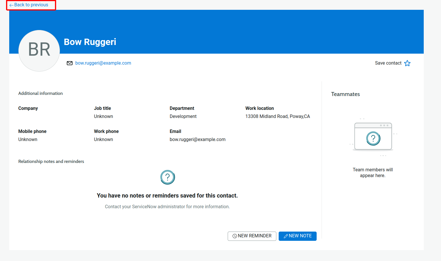Click the Relationship notes and reminders heading
The image size is (441, 261).
pyautogui.click(x=51, y=162)
